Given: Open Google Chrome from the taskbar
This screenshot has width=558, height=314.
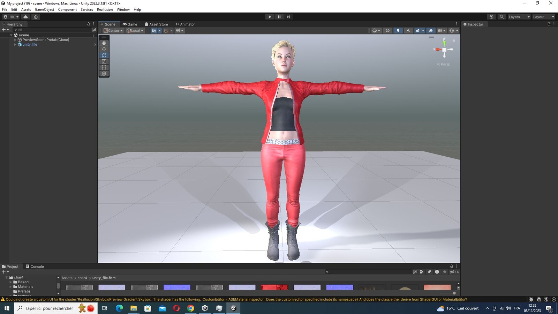Looking at the screenshot, I should (x=190, y=308).
